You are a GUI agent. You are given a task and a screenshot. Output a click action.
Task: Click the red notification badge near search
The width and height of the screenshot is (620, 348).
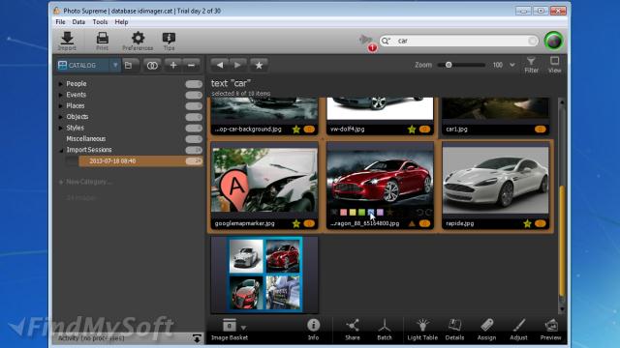372,47
